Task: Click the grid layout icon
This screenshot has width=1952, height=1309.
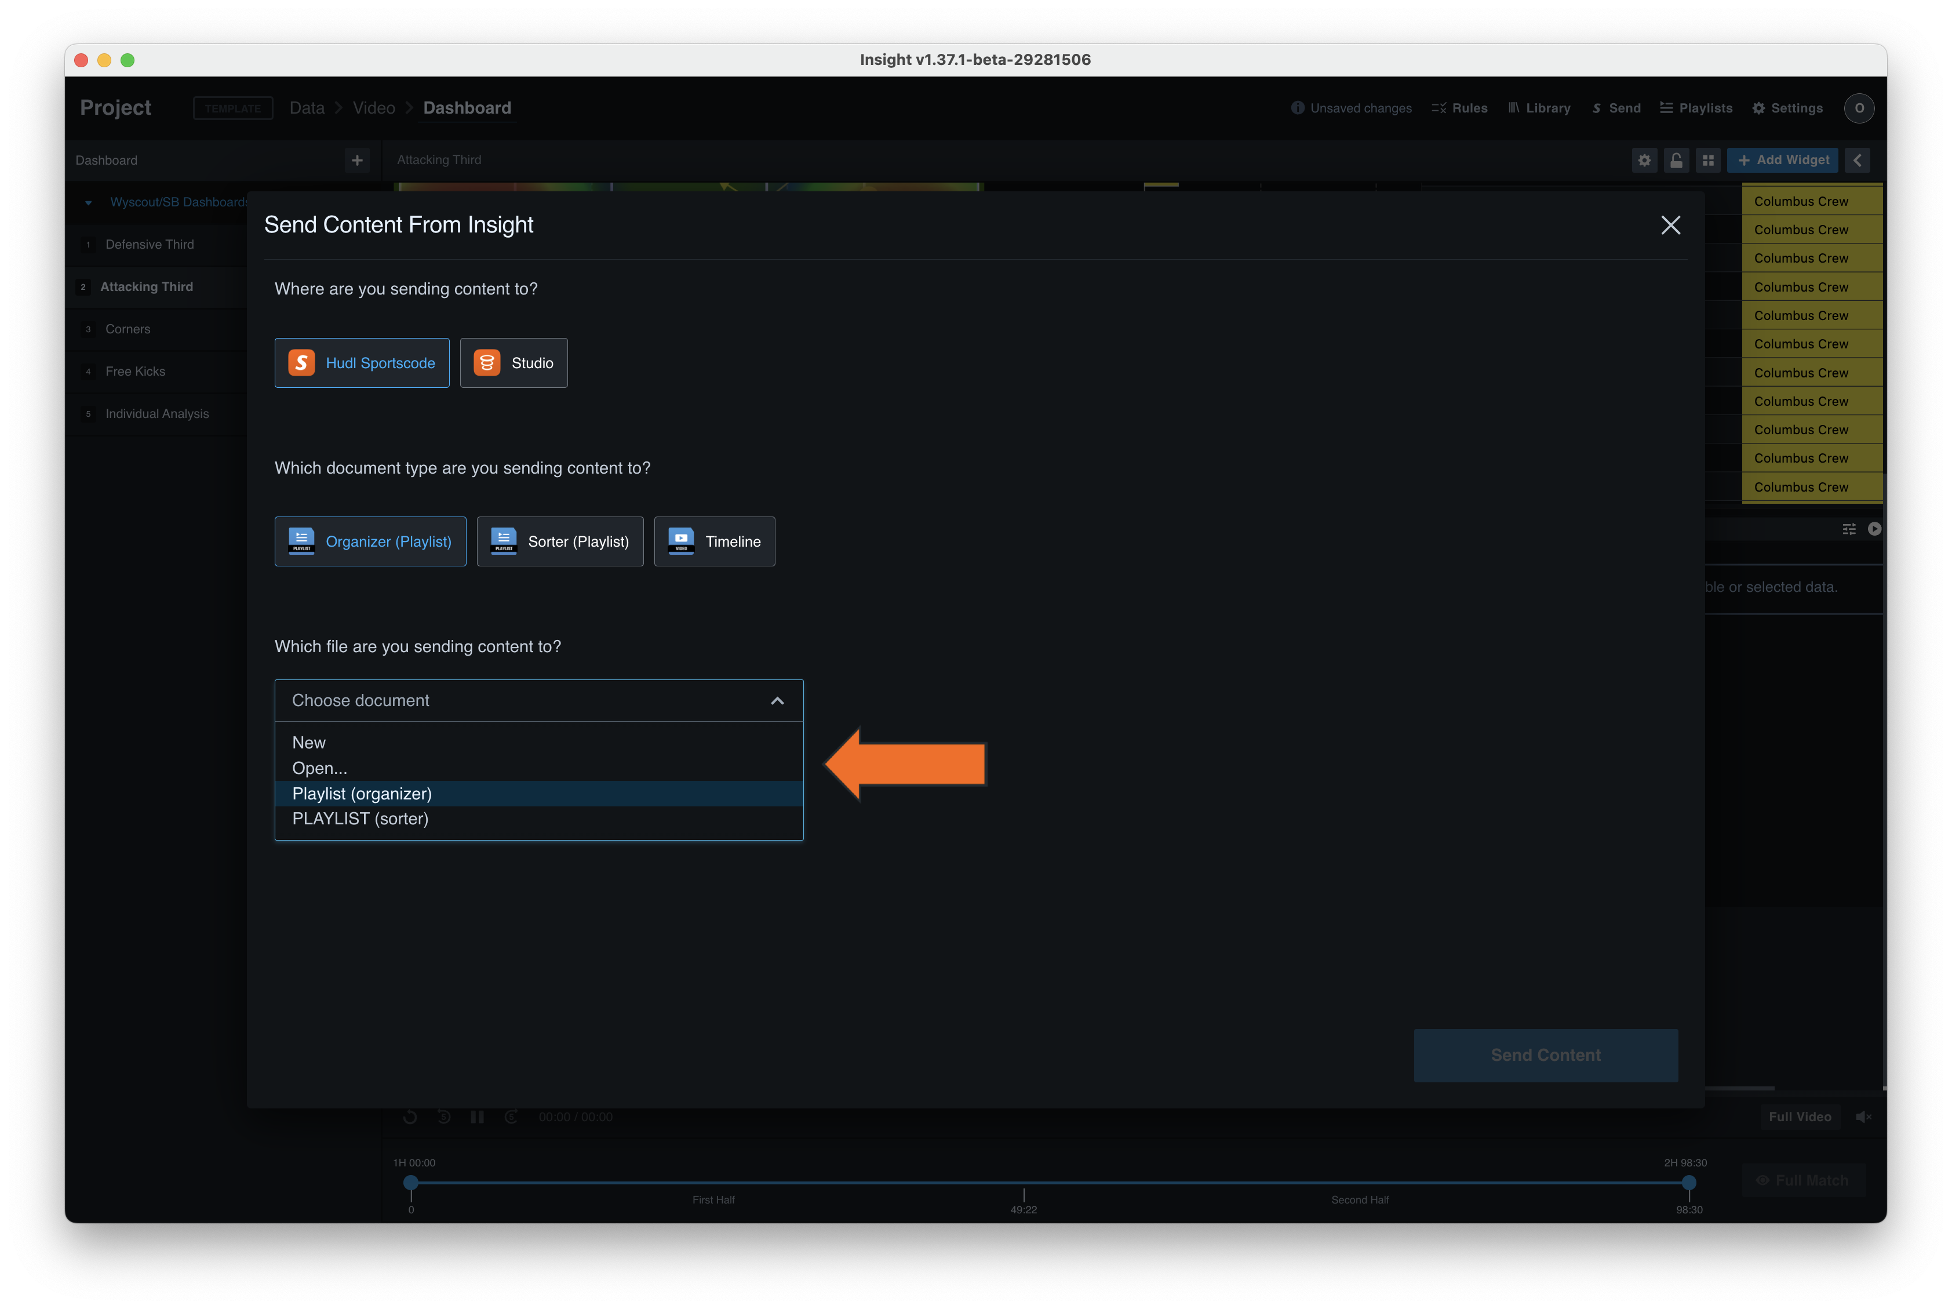Action: [x=1707, y=160]
